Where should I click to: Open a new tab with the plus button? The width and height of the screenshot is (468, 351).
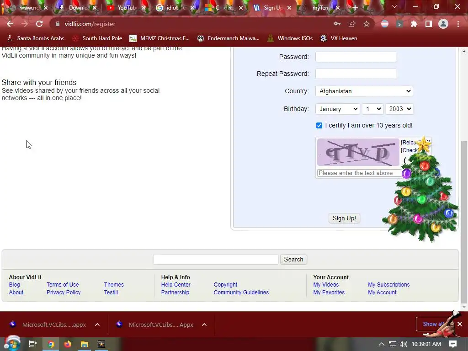[355, 8]
